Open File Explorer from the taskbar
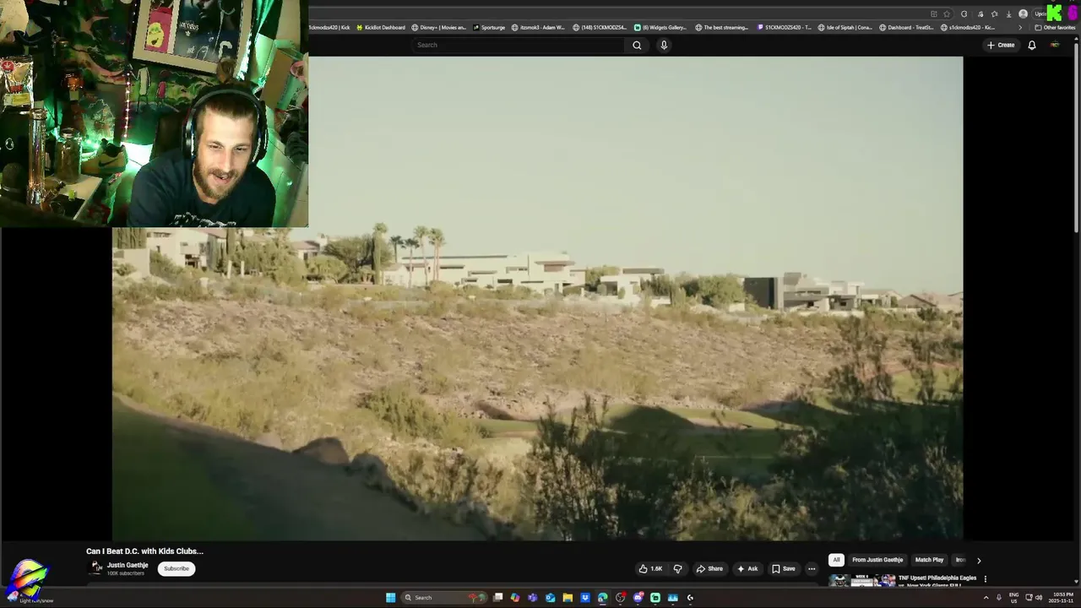The width and height of the screenshot is (1081, 608). tap(568, 597)
